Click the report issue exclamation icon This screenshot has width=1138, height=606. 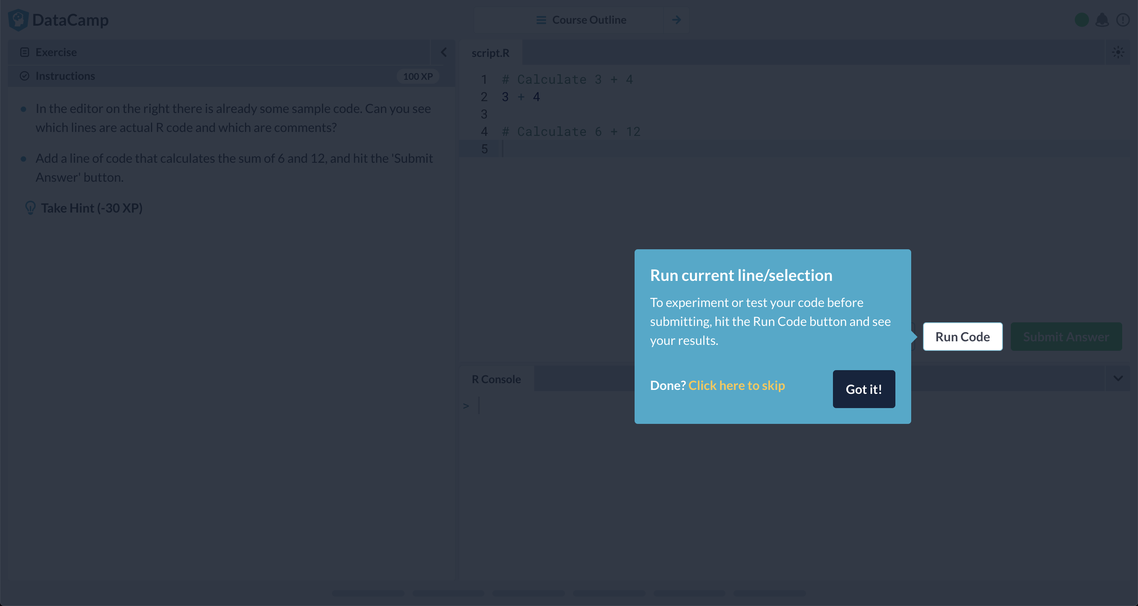[x=1123, y=20]
